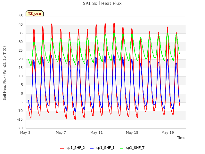Click the 45 y-axis tick label
This screenshot has width=205, height=154.
[x=20, y=16]
